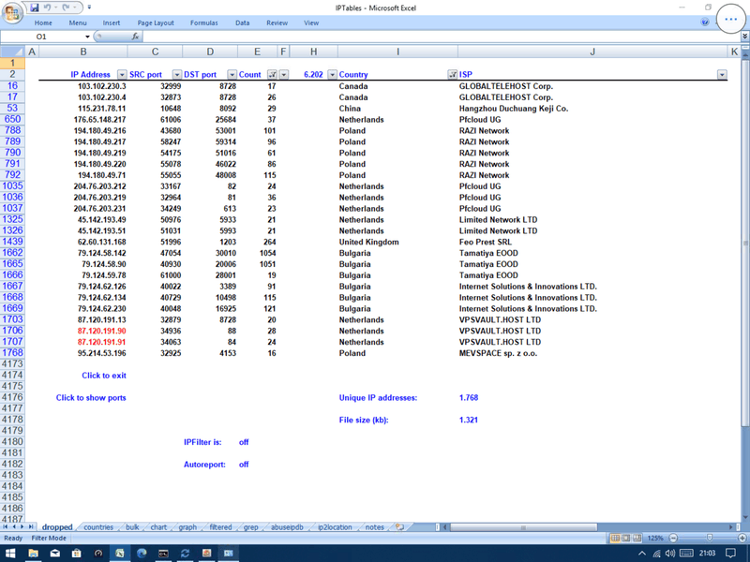Image resolution: width=750 pixels, height=562 pixels.
Task: Click the Select All corner button
Action: [12, 52]
